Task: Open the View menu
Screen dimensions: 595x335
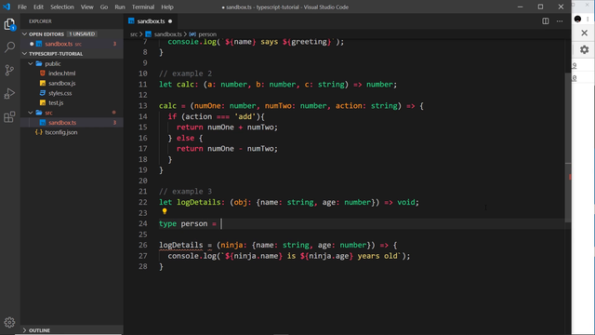Action: [86, 7]
